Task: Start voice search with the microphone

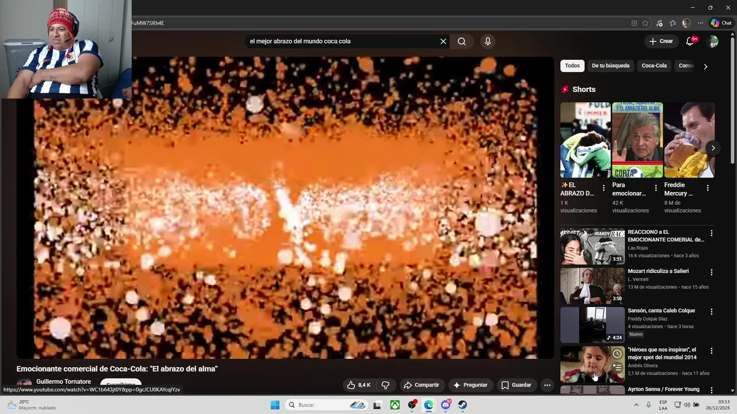Action: 488,41
